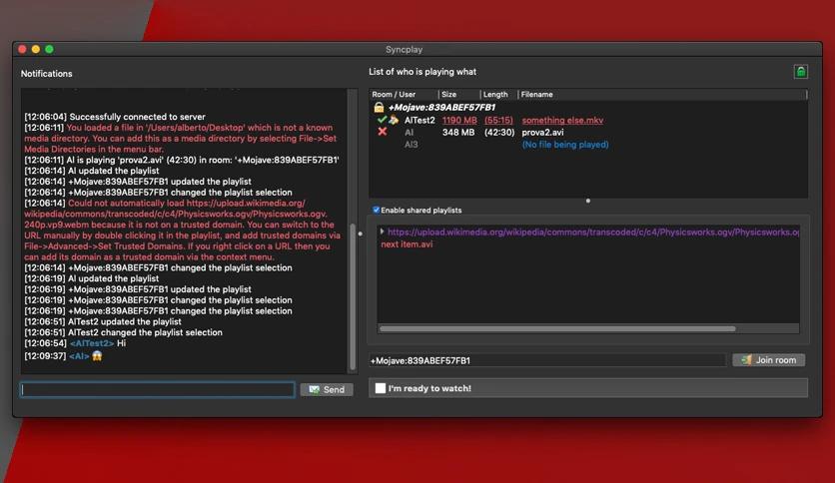Click the 348 MB size value

pyautogui.click(x=458, y=133)
